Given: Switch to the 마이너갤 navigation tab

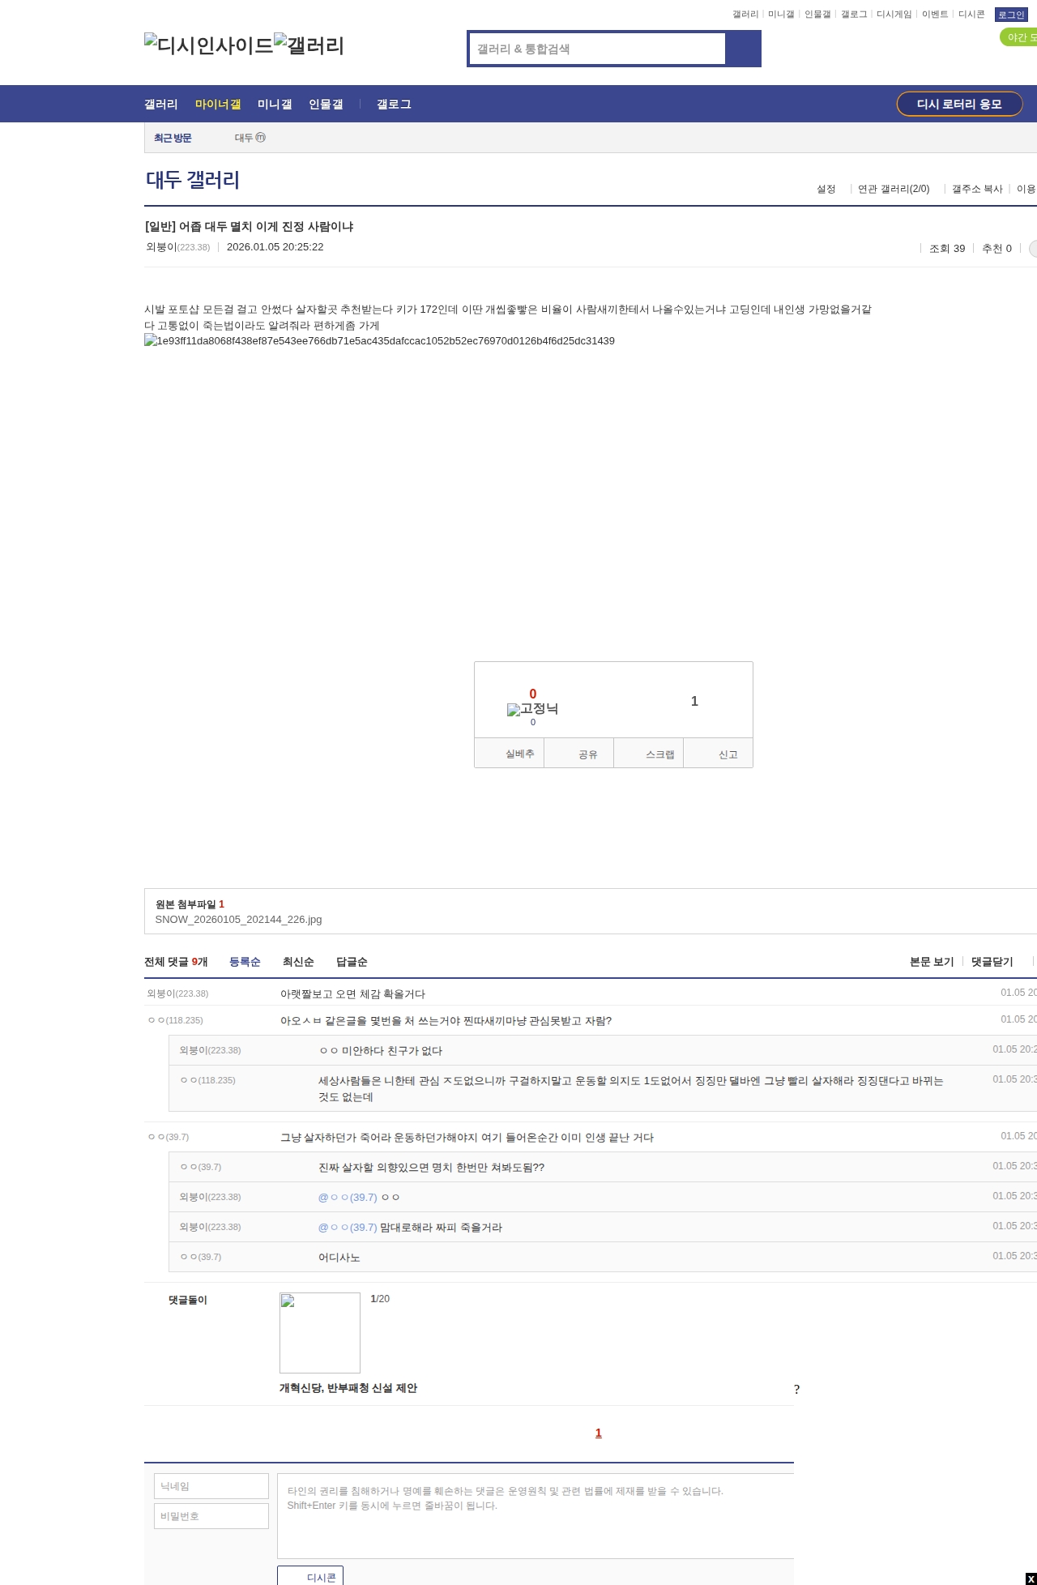Looking at the screenshot, I should pyautogui.click(x=218, y=105).
